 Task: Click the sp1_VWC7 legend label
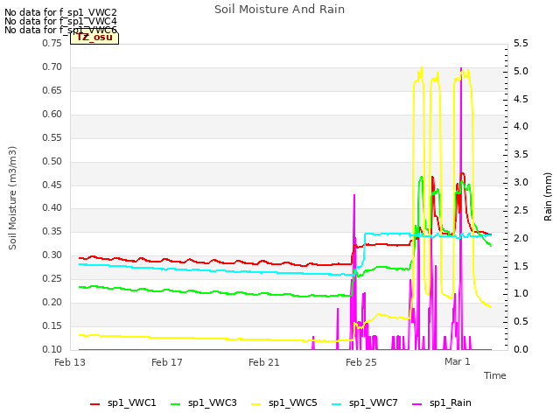tap(374, 402)
